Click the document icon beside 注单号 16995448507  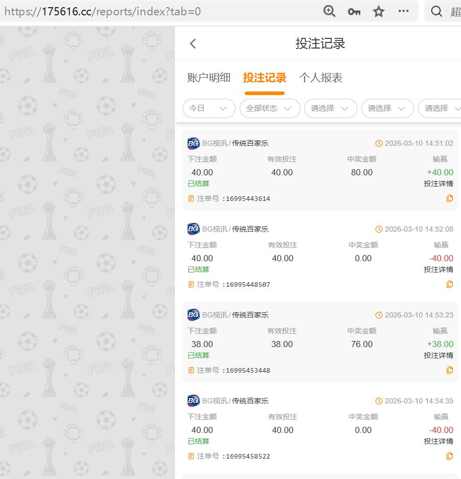[191, 284]
